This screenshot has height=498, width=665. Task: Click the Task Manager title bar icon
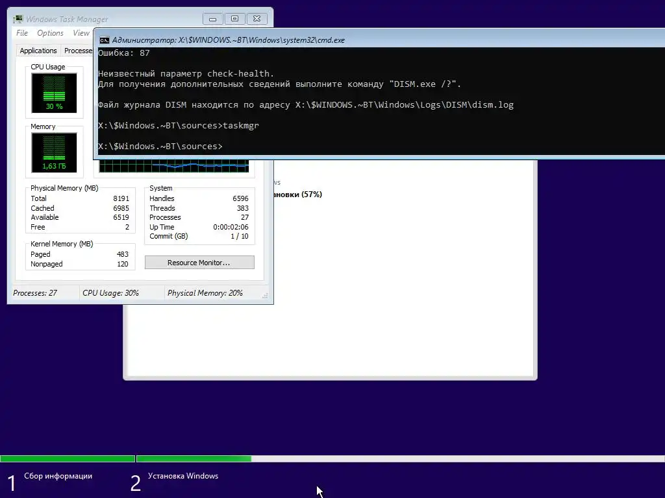point(18,19)
